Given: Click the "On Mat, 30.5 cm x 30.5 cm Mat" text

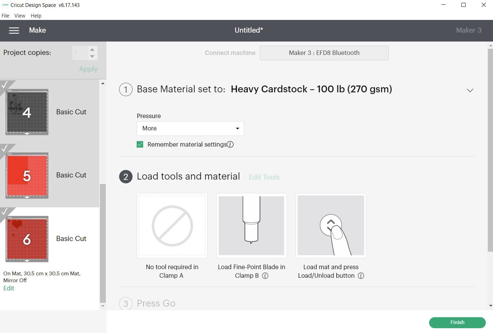Looking at the screenshot, I should point(42,274).
